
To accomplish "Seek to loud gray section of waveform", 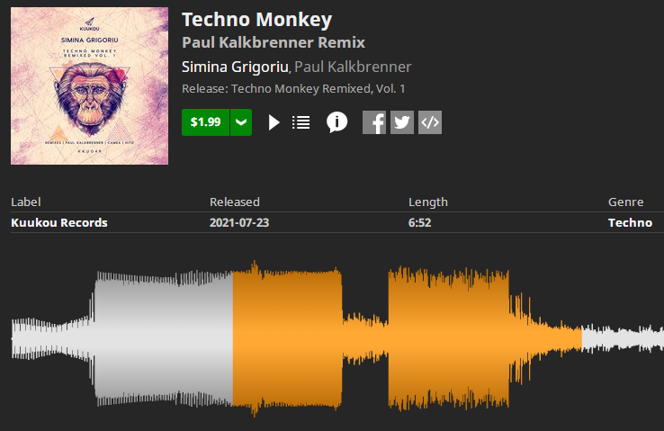I will point(163,339).
